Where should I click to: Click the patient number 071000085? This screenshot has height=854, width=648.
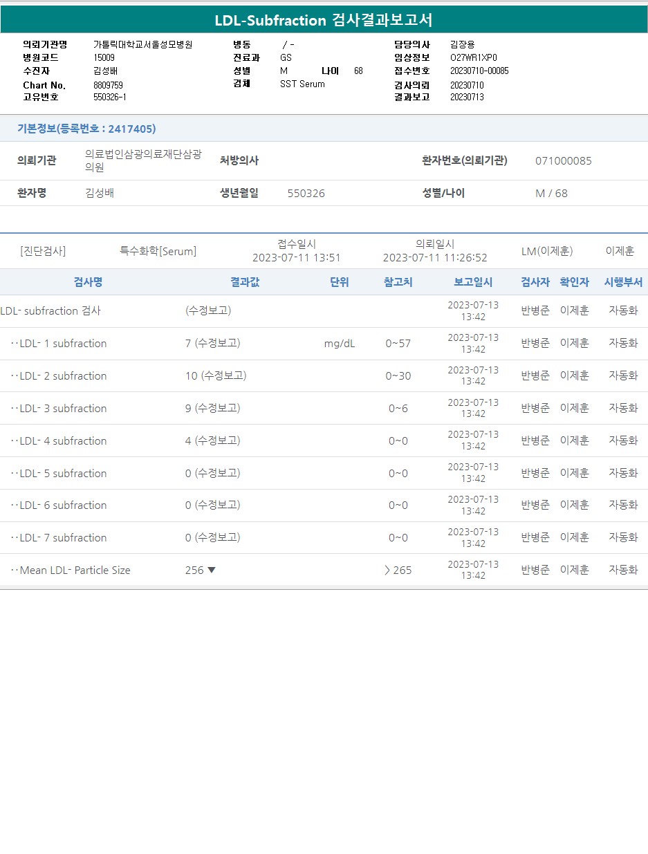[563, 161]
